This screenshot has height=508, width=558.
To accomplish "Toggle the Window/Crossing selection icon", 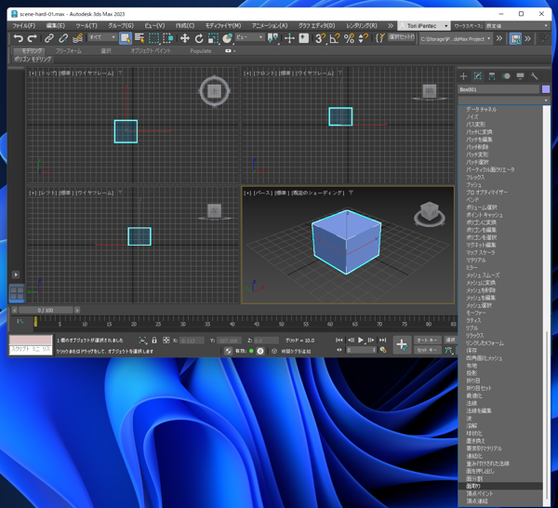I will pos(167,38).
